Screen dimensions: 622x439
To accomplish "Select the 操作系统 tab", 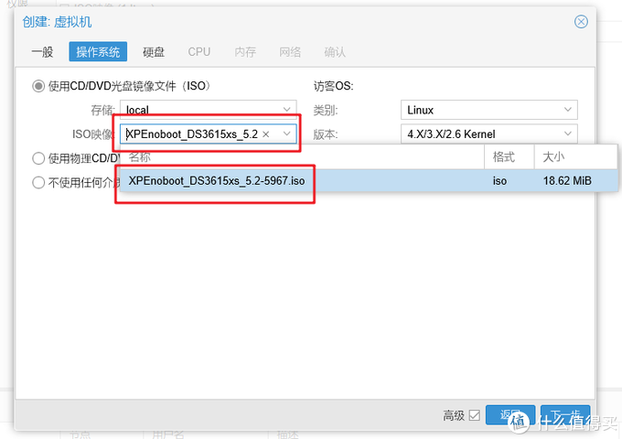I will 98,51.
